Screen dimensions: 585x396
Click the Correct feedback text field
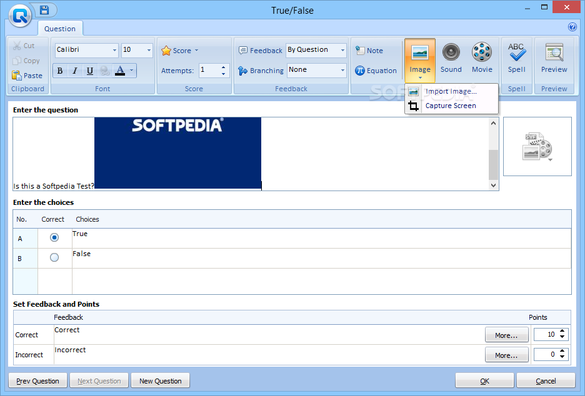(x=269, y=334)
